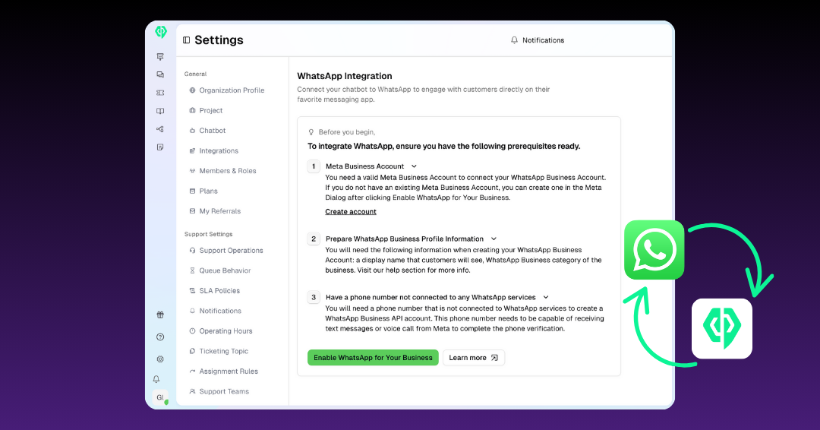Click the hourglass icon beside Queue Behavior
Screen dimensions: 820x430
[192, 270]
